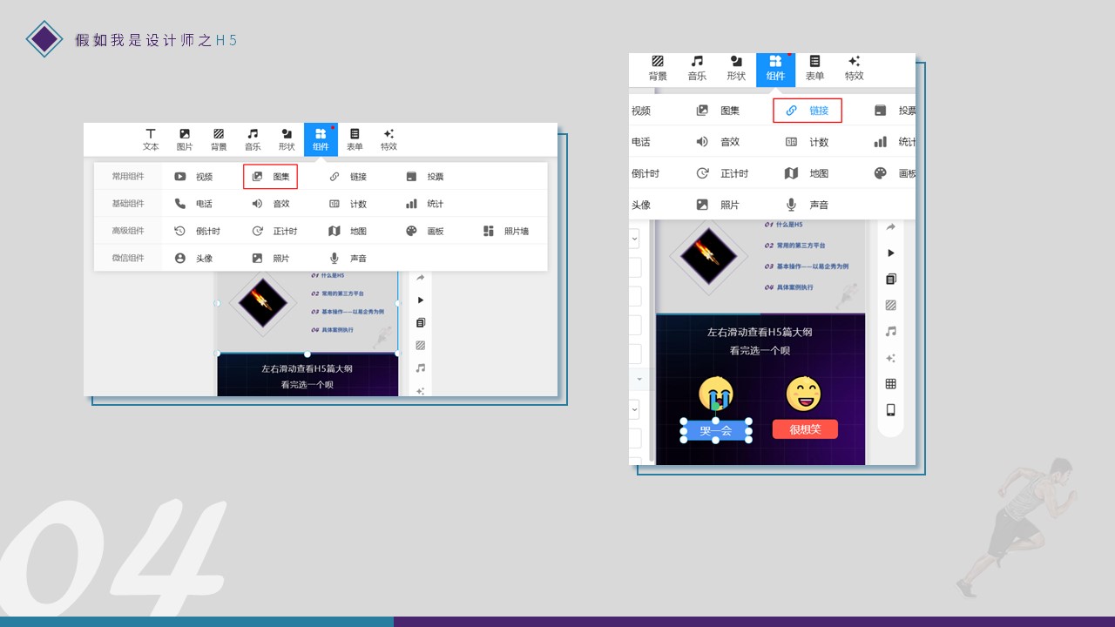Image resolution: width=1115 pixels, height=627 pixels.
Task: Click 微信组件 category label
Action: (x=128, y=259)
